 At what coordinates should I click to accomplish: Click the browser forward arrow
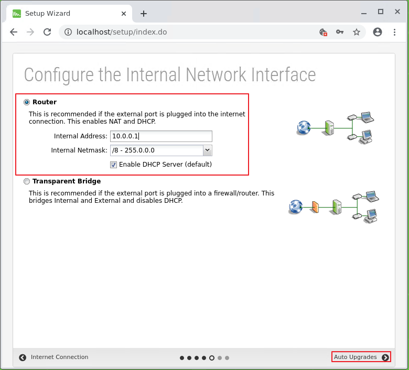[x=30, y=32]
